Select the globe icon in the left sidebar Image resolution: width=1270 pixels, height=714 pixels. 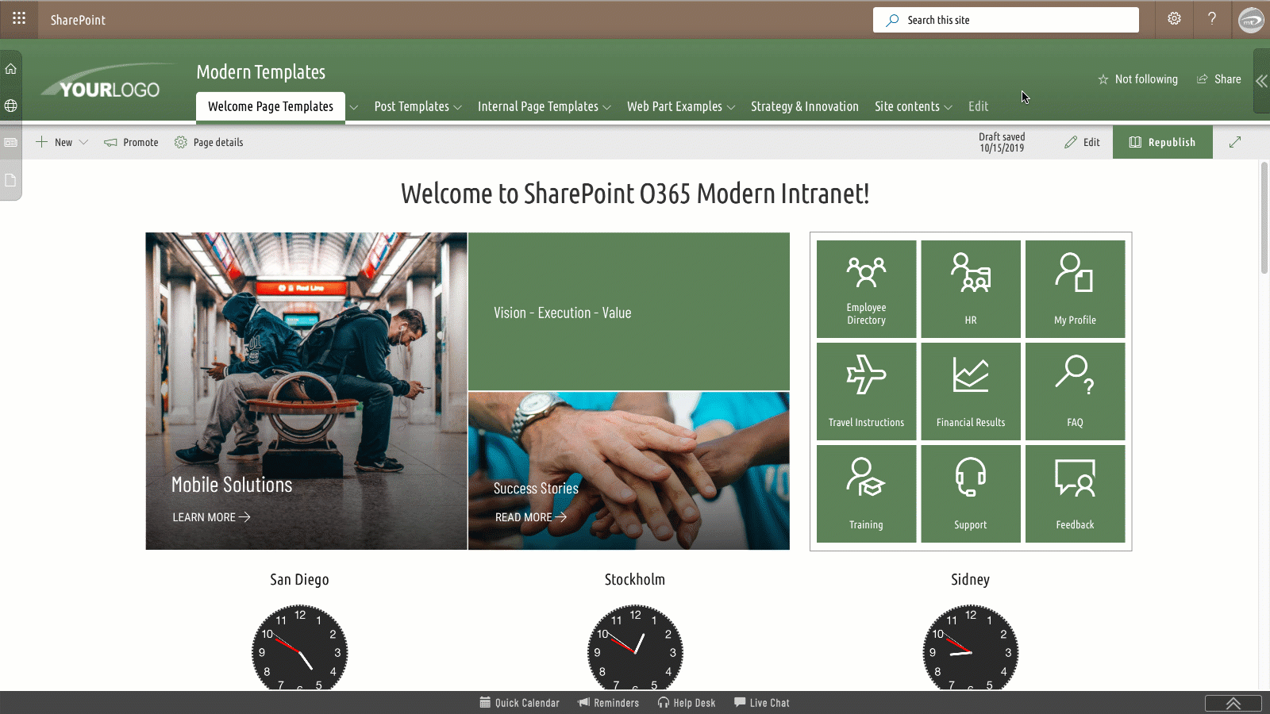click(x=10, y=106)
